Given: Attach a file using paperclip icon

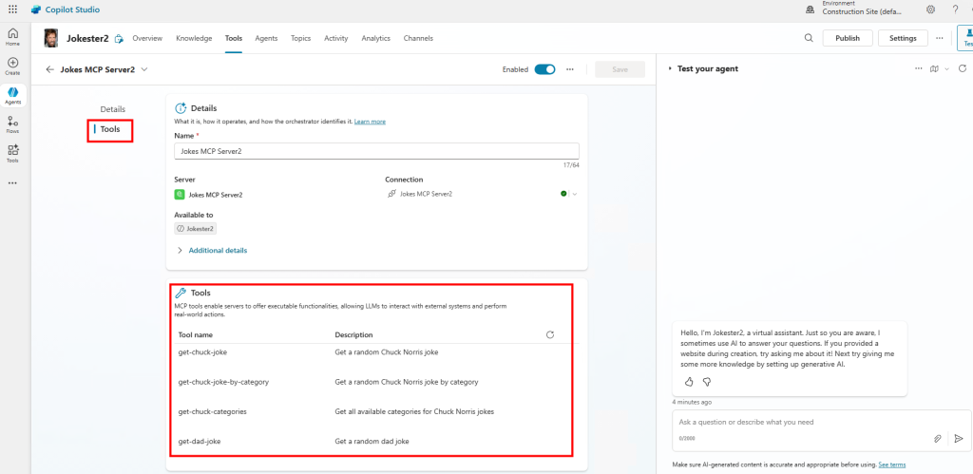Looking at the screenshot, I should [x=937, y=438].
